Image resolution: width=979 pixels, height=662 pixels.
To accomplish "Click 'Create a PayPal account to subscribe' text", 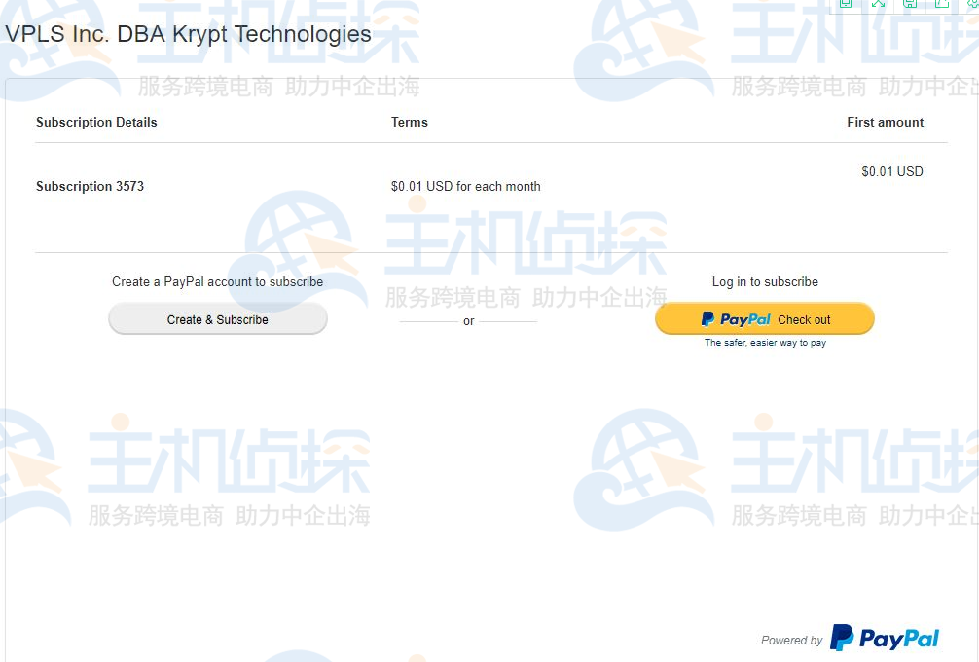I will [217, 281].
